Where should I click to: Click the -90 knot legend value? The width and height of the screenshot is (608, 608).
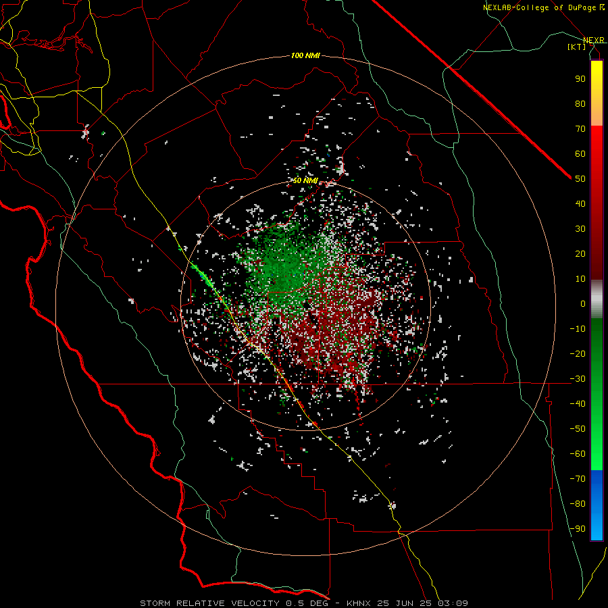coord(578,528)
